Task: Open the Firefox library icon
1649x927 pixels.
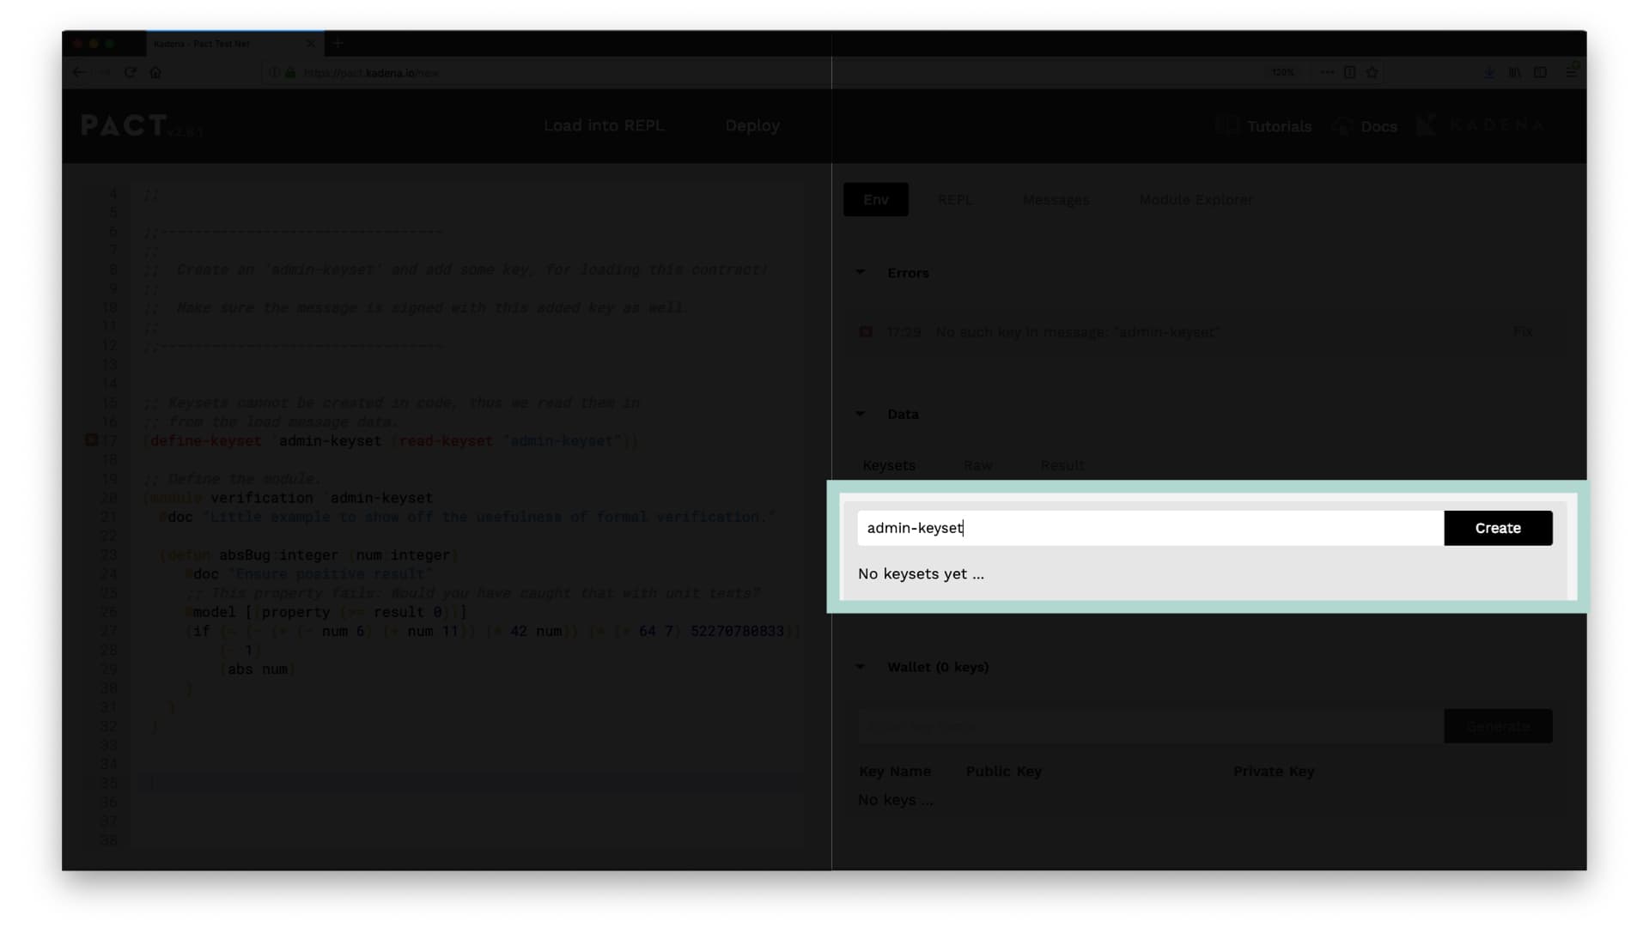Action: point(1515,73)
